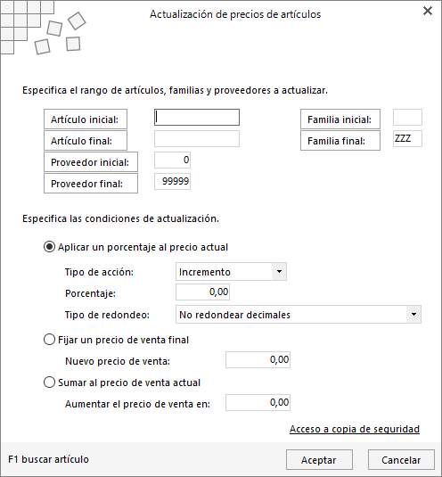The image size is (442, 477).
Task: Focus the Artículo inicial input field
Action: tap(197, 118)
